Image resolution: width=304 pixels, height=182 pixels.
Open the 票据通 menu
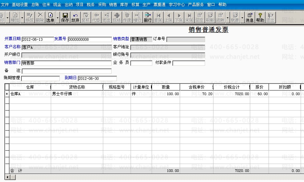pyautogui.click(x=159, y=4)
